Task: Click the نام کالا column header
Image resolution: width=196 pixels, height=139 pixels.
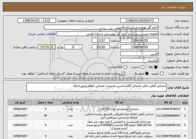Action: 119,103
